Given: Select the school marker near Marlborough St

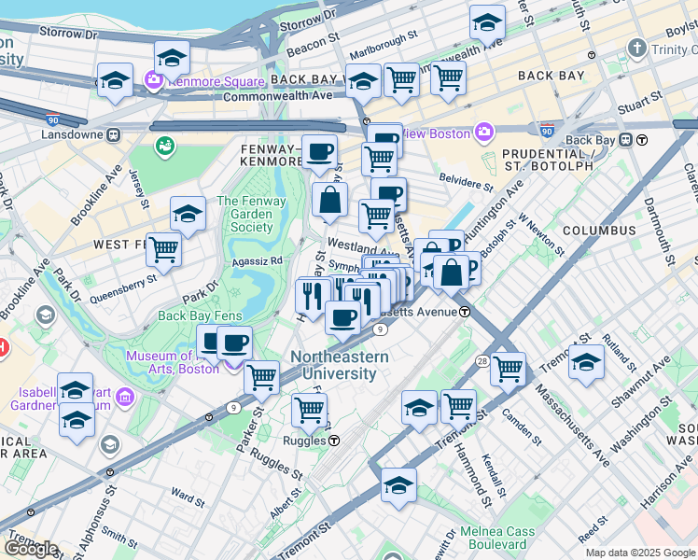Looking at the screenshot, I should point(487,24).
